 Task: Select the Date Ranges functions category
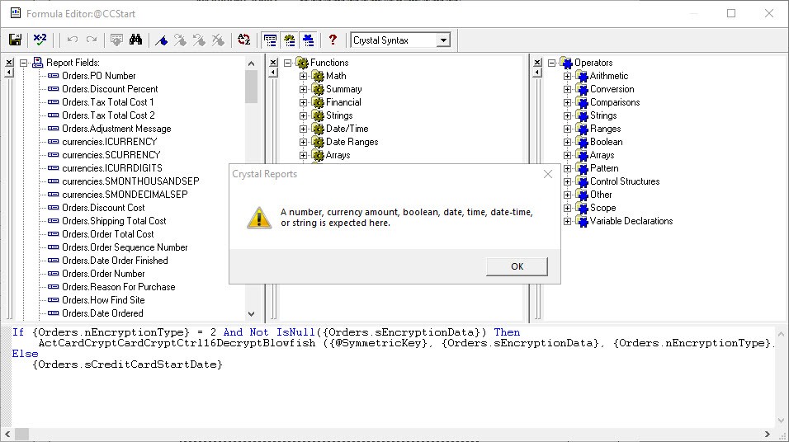352,142
